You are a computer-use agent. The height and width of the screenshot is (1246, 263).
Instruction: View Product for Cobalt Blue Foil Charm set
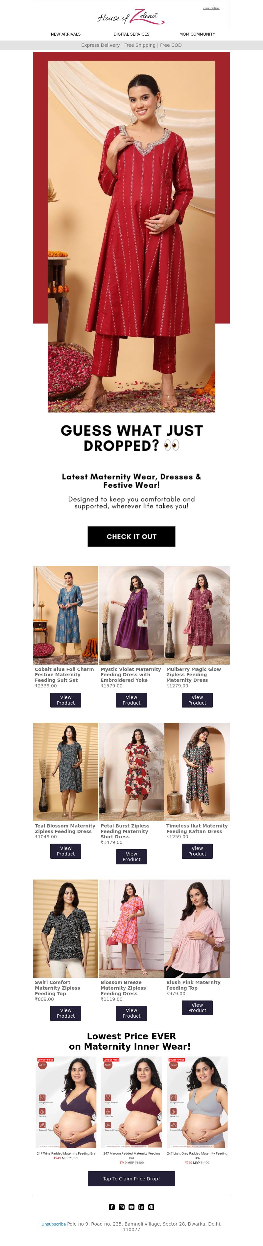[x=66, y=700]
